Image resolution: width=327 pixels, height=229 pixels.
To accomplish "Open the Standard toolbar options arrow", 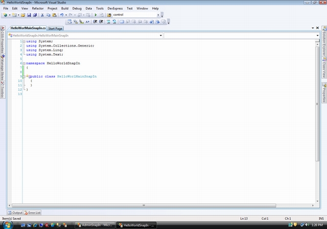I will pos(162,15).
